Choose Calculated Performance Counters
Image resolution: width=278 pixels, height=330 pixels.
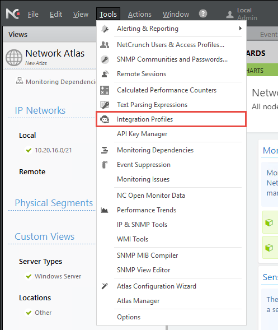pos(171,90)
